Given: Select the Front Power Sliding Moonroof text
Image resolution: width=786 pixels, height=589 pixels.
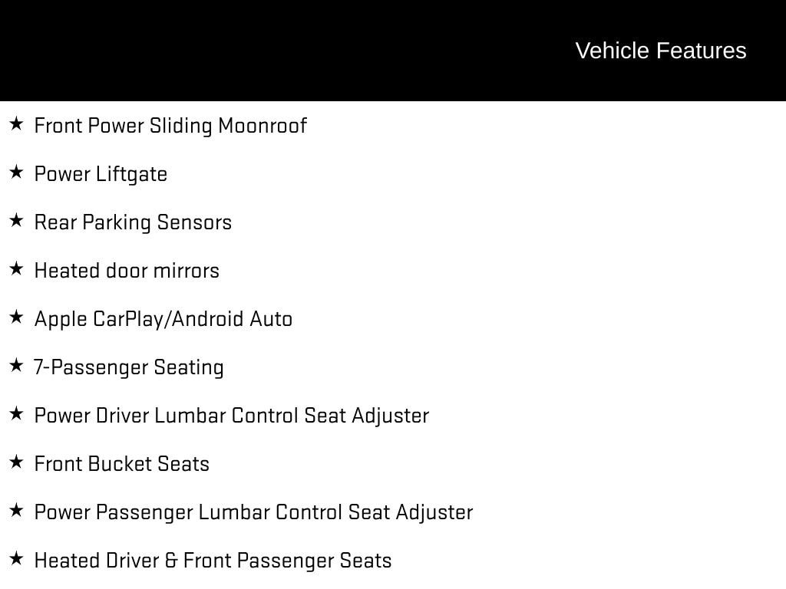Looking at the screenshot, I should pyautogui.click(x=170, y=126).
